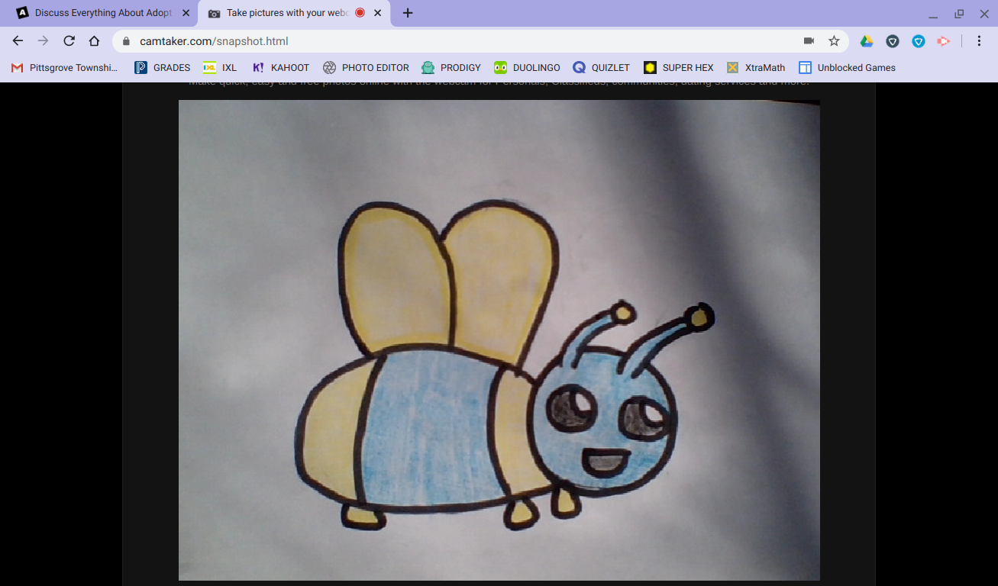Close the Take pictures with your webcam tab
The image size is (998, 586).
377,13
